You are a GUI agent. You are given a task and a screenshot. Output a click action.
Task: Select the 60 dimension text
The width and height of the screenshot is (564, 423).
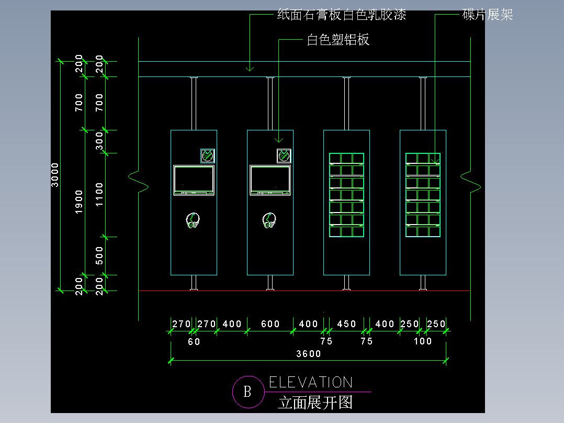tap(194, 342)
